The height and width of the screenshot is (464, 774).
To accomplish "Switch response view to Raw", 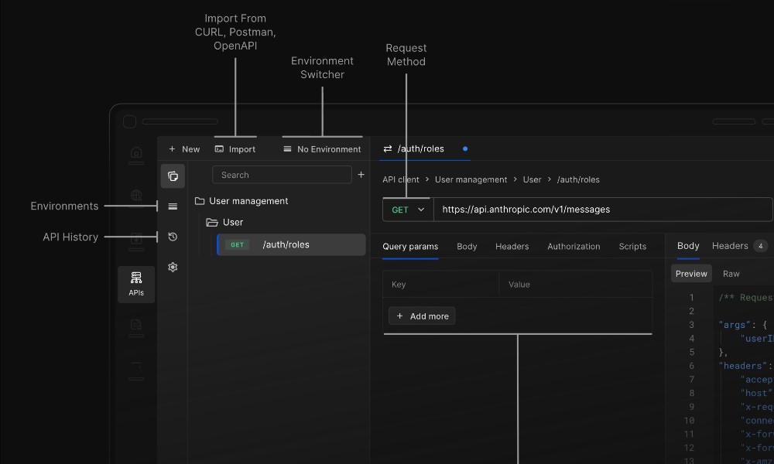I will [731, 273].
